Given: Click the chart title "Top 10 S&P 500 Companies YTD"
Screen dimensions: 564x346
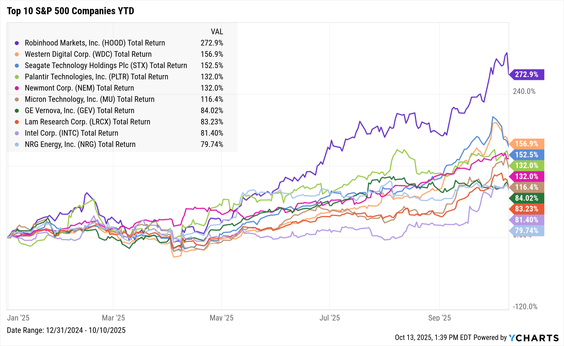Looking at the screenshot, I should coord(70,11).
